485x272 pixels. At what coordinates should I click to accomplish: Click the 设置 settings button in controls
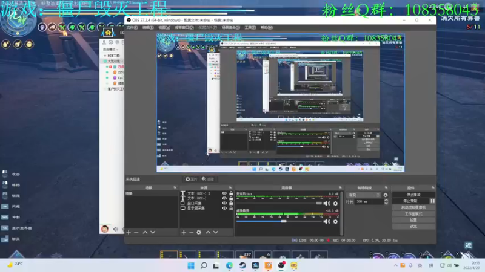(413, 220)
